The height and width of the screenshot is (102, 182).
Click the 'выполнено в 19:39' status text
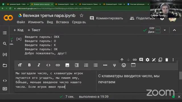pos(94,97)
